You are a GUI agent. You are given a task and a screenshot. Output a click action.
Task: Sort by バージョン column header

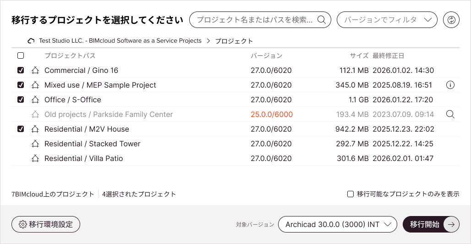point(267,55)
